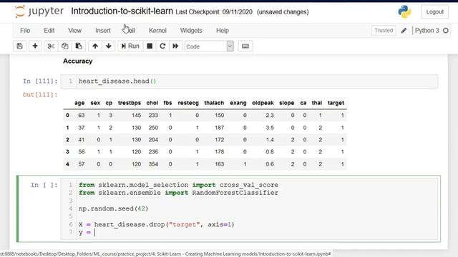Click the empty In [ ] prompt
The width and height of the screenshot is (458, 257).
coord(44,185)
